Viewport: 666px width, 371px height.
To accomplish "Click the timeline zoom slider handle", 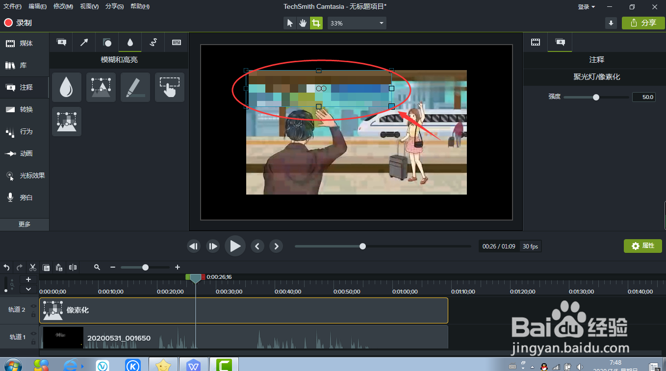I will point(145,267).
